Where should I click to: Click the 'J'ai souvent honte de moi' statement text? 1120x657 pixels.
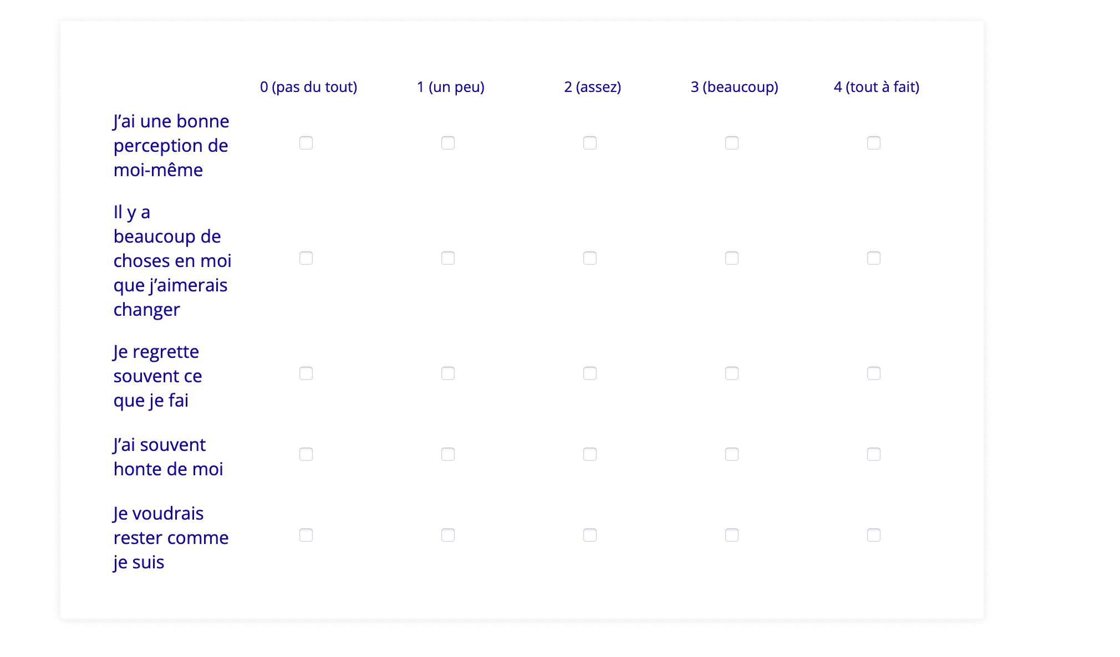click(x=168, y=457)
